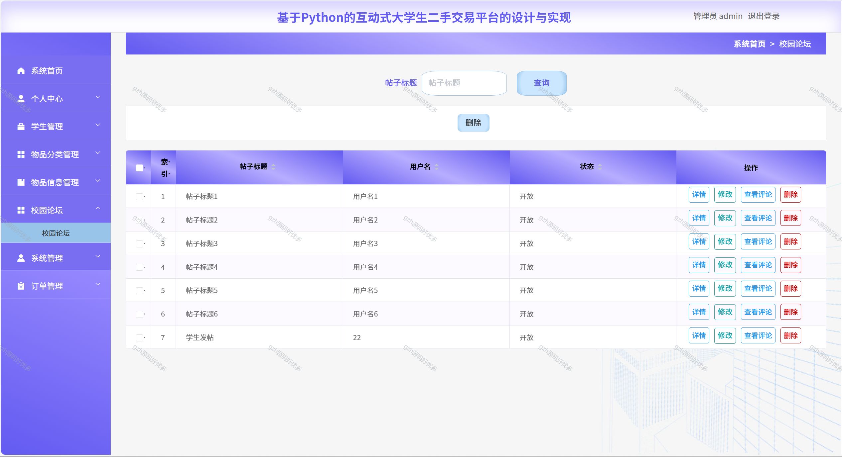Toggle the select-all checkbox in table header
The height and width of the screenshot is (457, 842).
139,168
